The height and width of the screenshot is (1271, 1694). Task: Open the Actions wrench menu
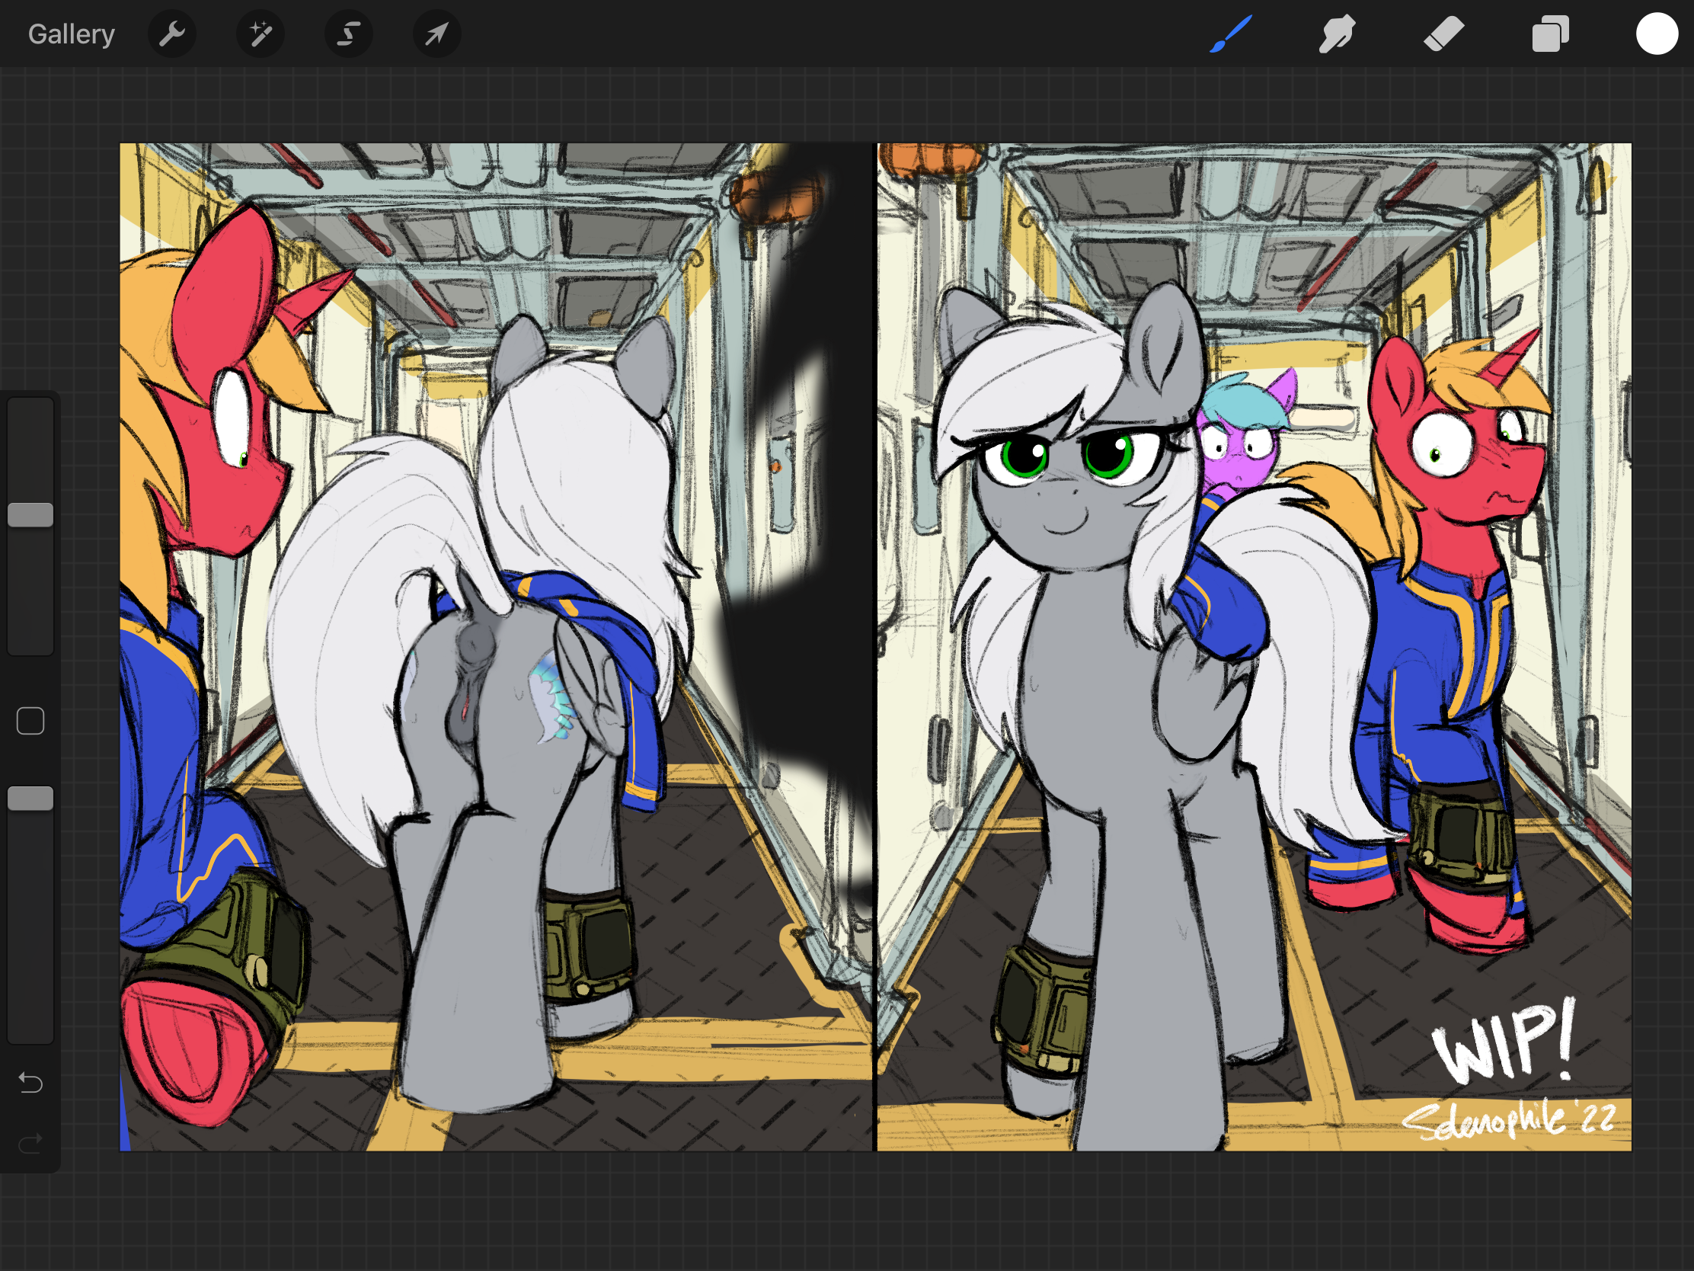pyautogui.click(x=171, y=34)
